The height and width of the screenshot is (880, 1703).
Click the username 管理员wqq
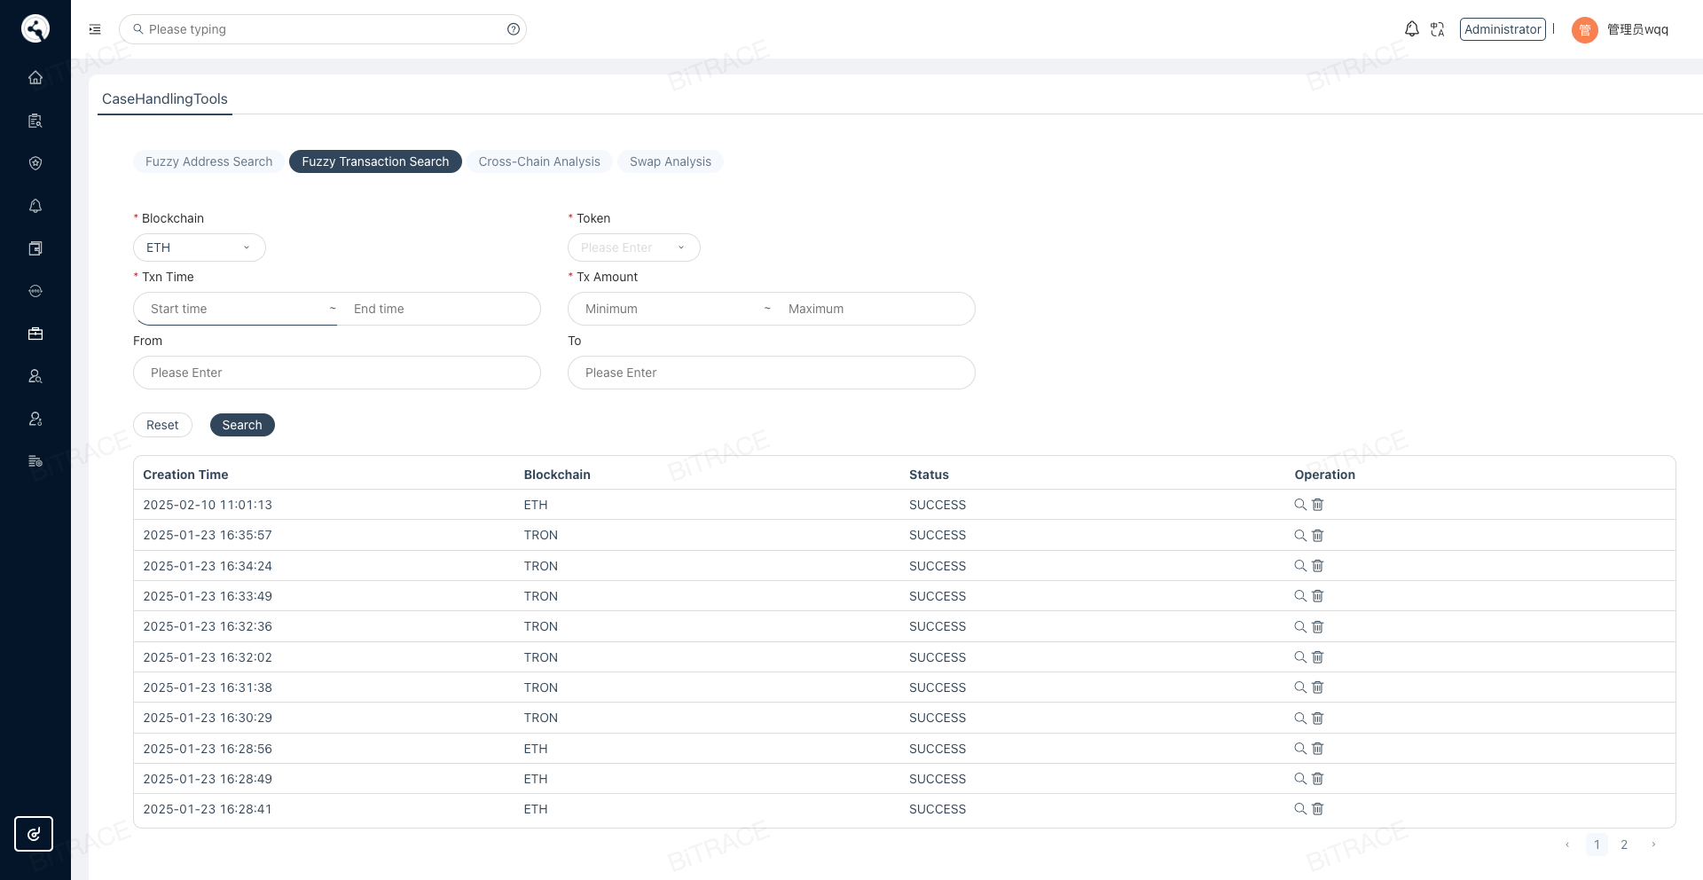click(x=1637, y=29)
